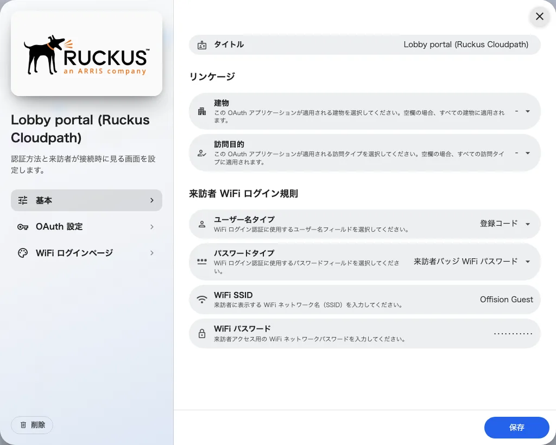556x445 pixels.
Task: Click the WiFi signal icon beside WiFi SSID
Action: (202, 300)
